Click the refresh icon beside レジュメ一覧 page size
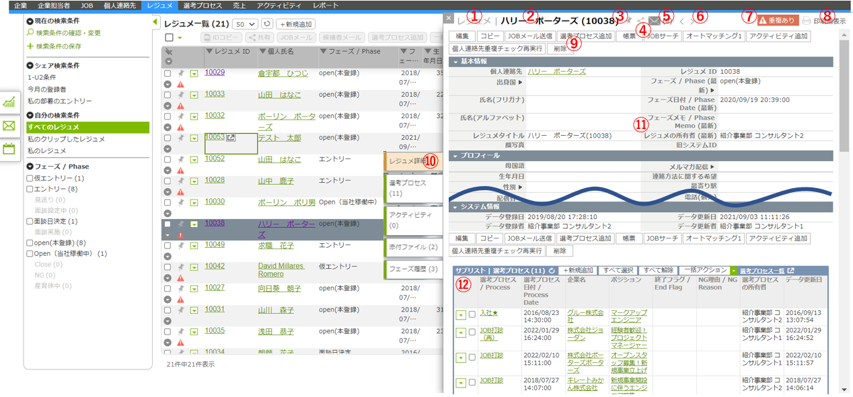The width and height of the screenshot is (853, 397). (x=266, y=24)
